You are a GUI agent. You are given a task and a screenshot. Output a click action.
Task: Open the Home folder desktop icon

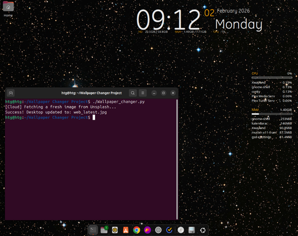(x=8, y=9)
